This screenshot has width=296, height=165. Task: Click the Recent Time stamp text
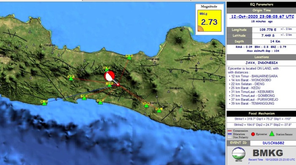click(x=271, y=160)
